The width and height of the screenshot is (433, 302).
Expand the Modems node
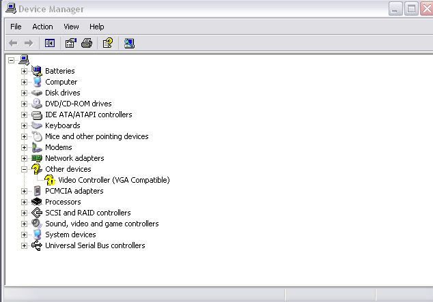(24, 147)
